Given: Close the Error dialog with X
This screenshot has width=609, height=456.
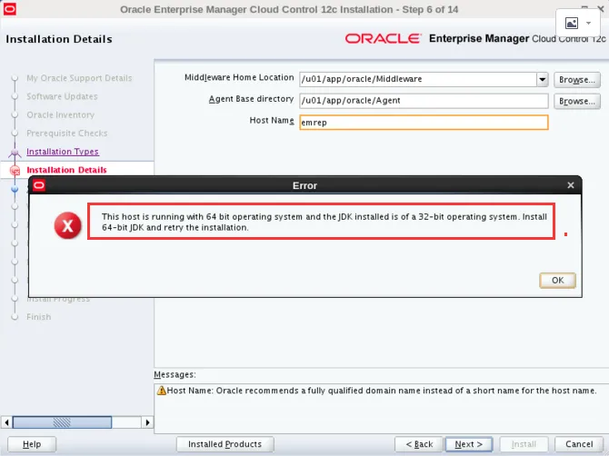Looking at the screenshot, I should 571,185.
